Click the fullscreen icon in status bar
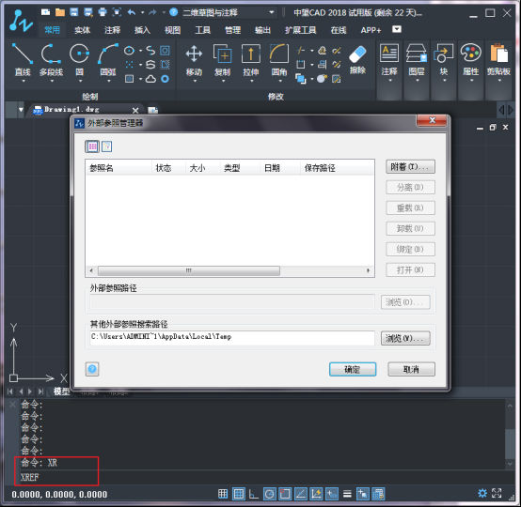The height and width of the screenshot is (507, 521). coord(497,494)
